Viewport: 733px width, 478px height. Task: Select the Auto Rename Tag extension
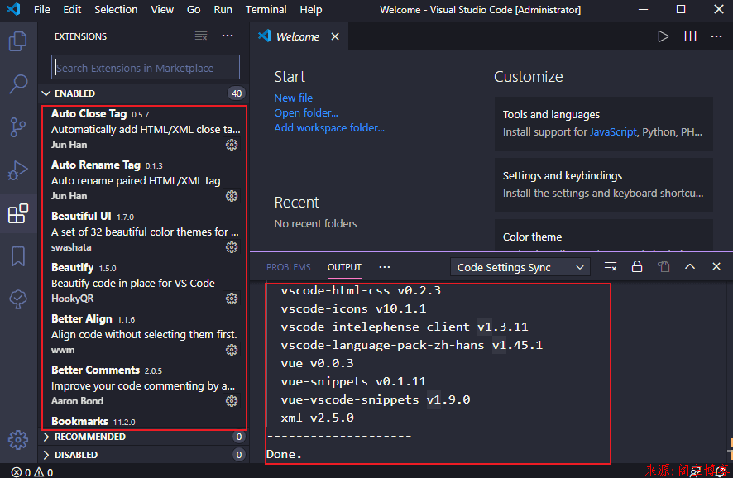point(145,180)
